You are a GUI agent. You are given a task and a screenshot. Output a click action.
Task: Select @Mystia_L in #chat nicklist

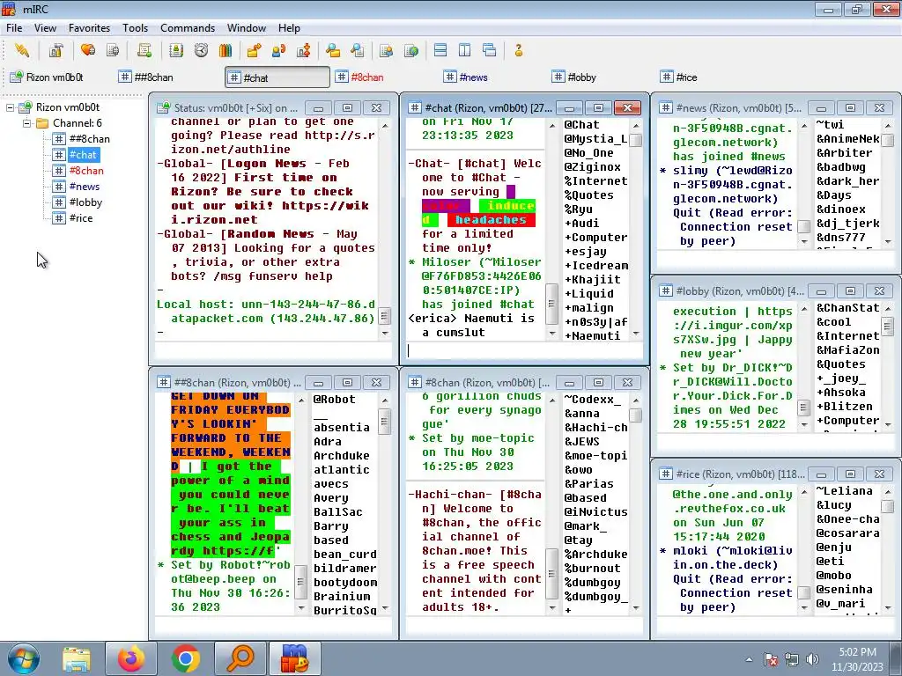point(595,138)
